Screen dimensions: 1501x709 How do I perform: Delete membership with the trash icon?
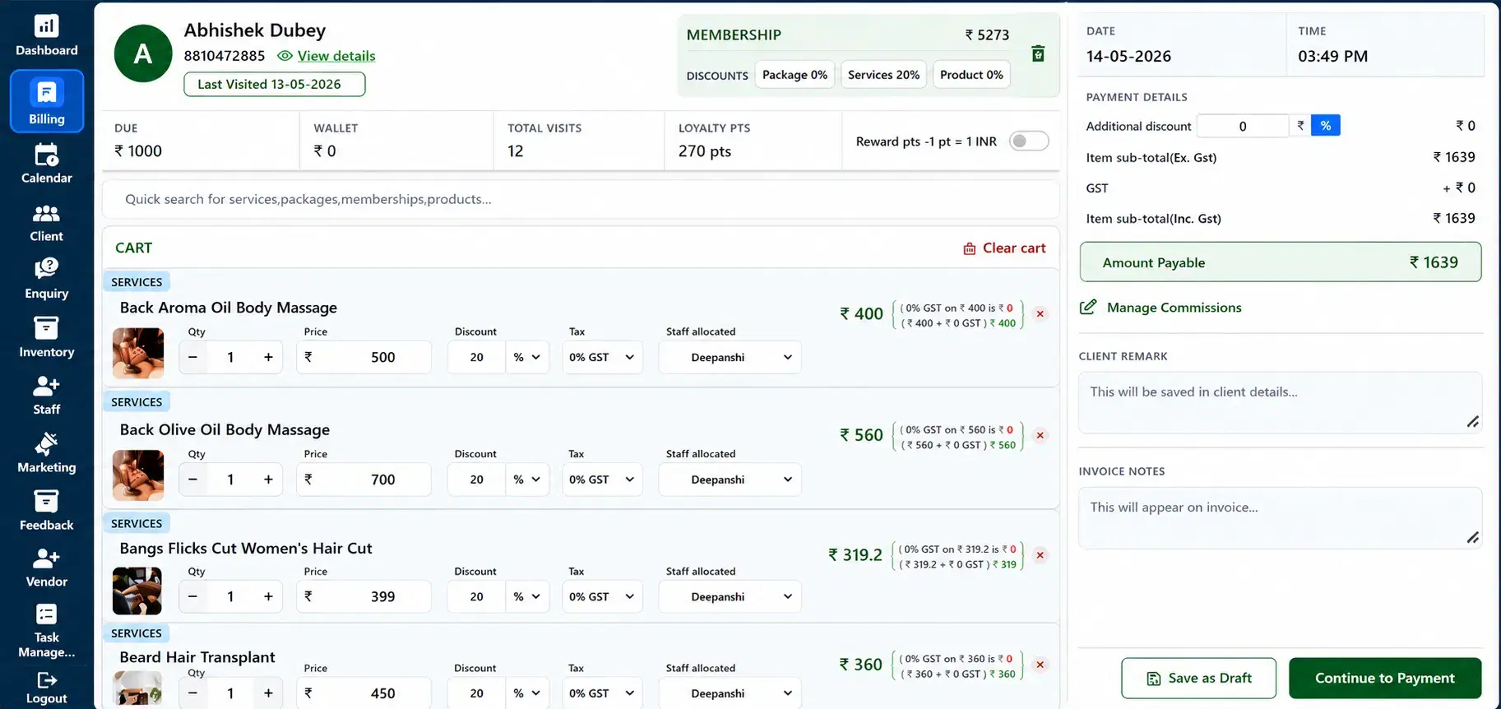(x=1038, y=53)
